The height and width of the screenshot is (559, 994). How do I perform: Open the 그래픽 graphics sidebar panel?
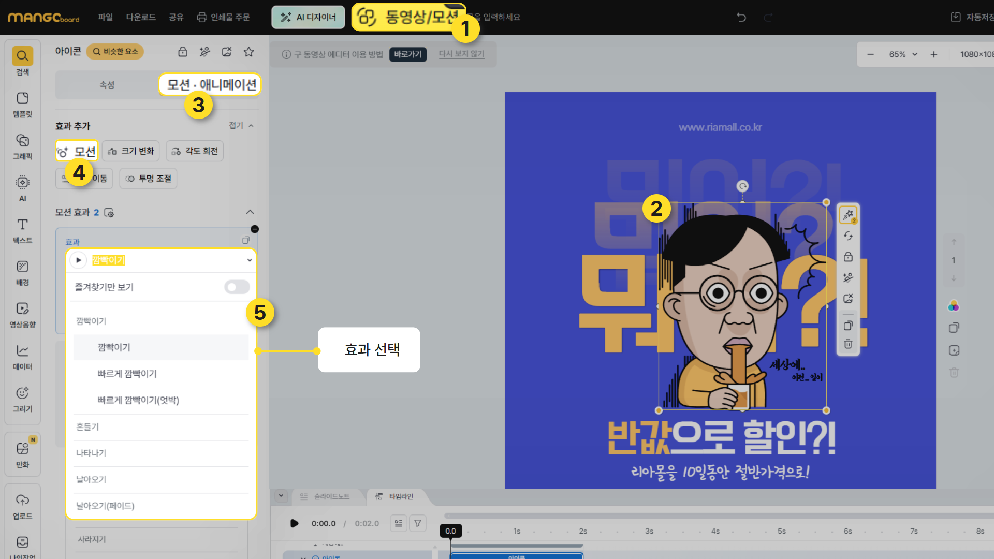22,146
